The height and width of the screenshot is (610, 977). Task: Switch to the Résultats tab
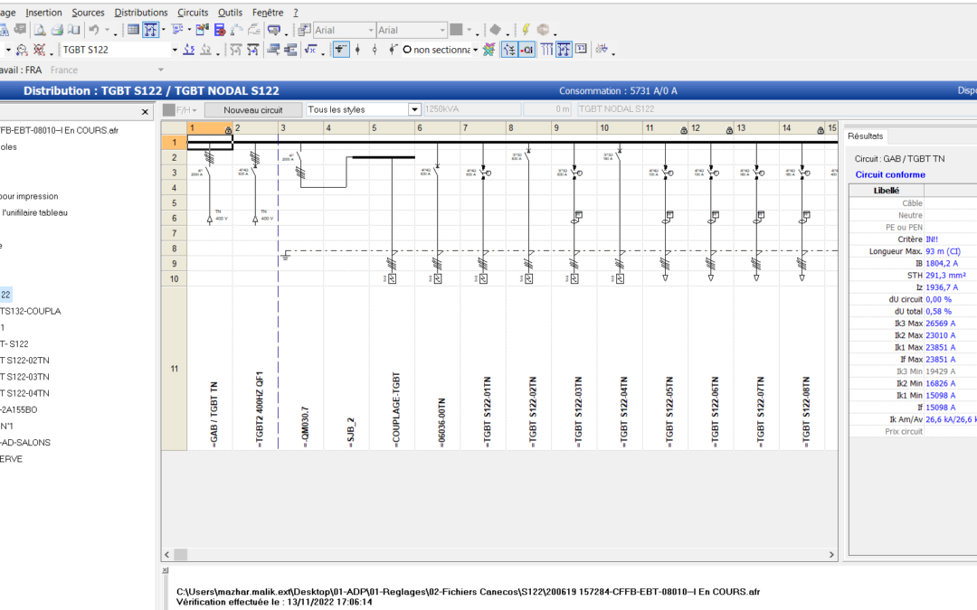coord(865,136)
